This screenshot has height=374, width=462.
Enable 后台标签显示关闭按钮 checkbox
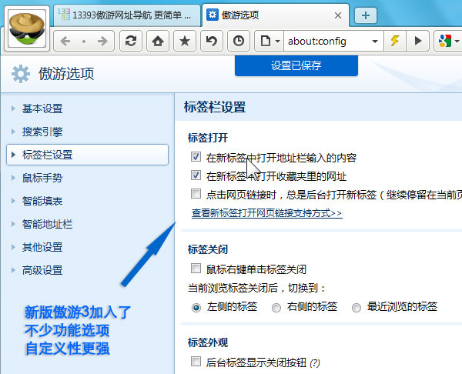click(196, 362)
